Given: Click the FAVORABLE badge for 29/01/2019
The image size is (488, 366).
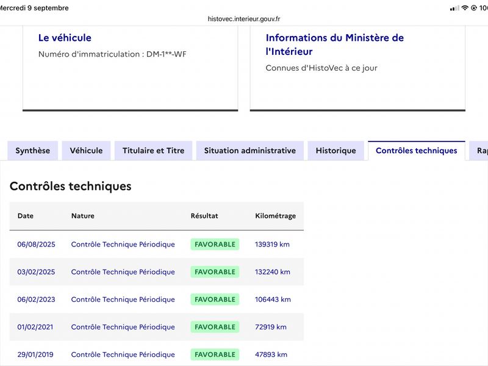Looking at the screenshot, I should tap(215, 354).
